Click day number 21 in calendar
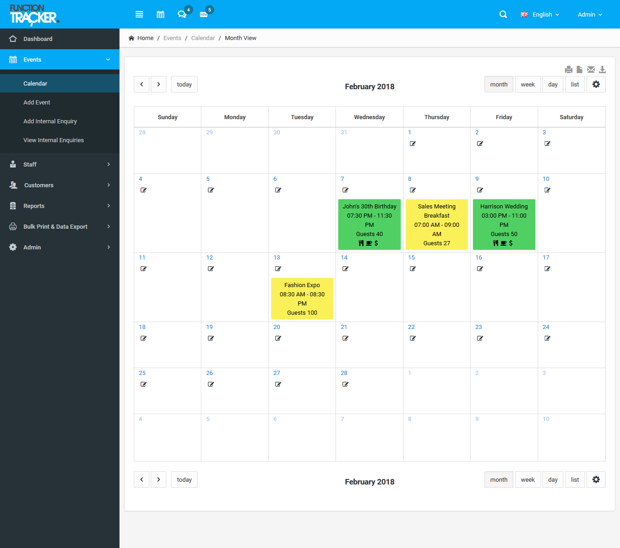 point(344,327)
